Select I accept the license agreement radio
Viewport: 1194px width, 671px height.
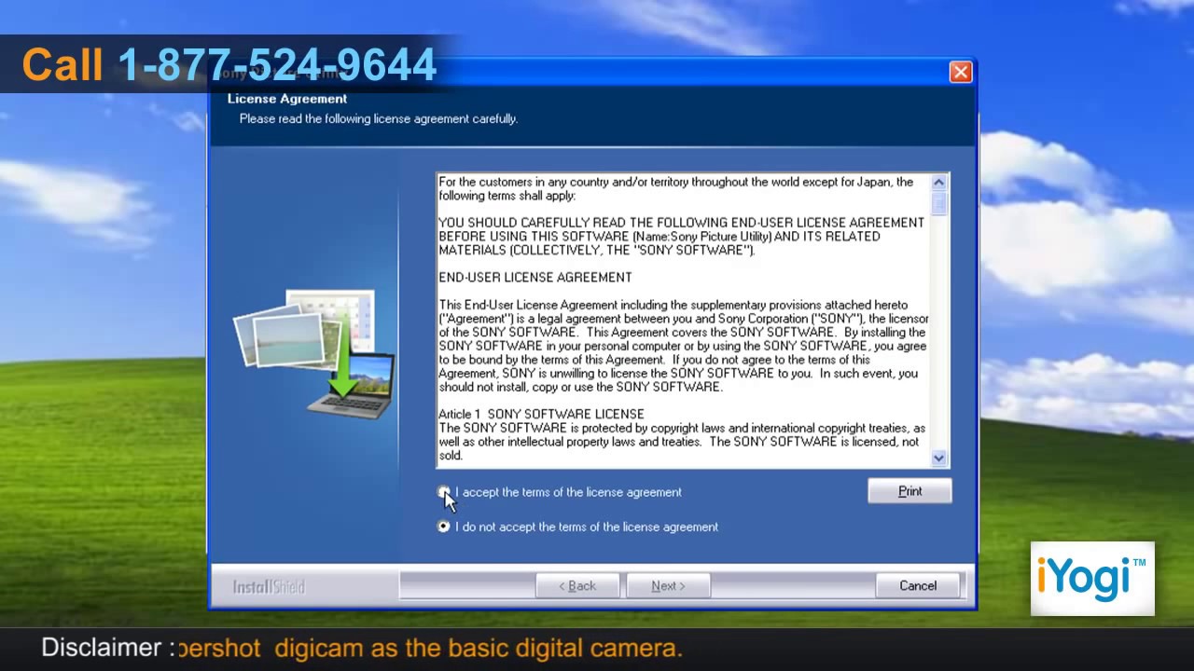click(444, 492)
